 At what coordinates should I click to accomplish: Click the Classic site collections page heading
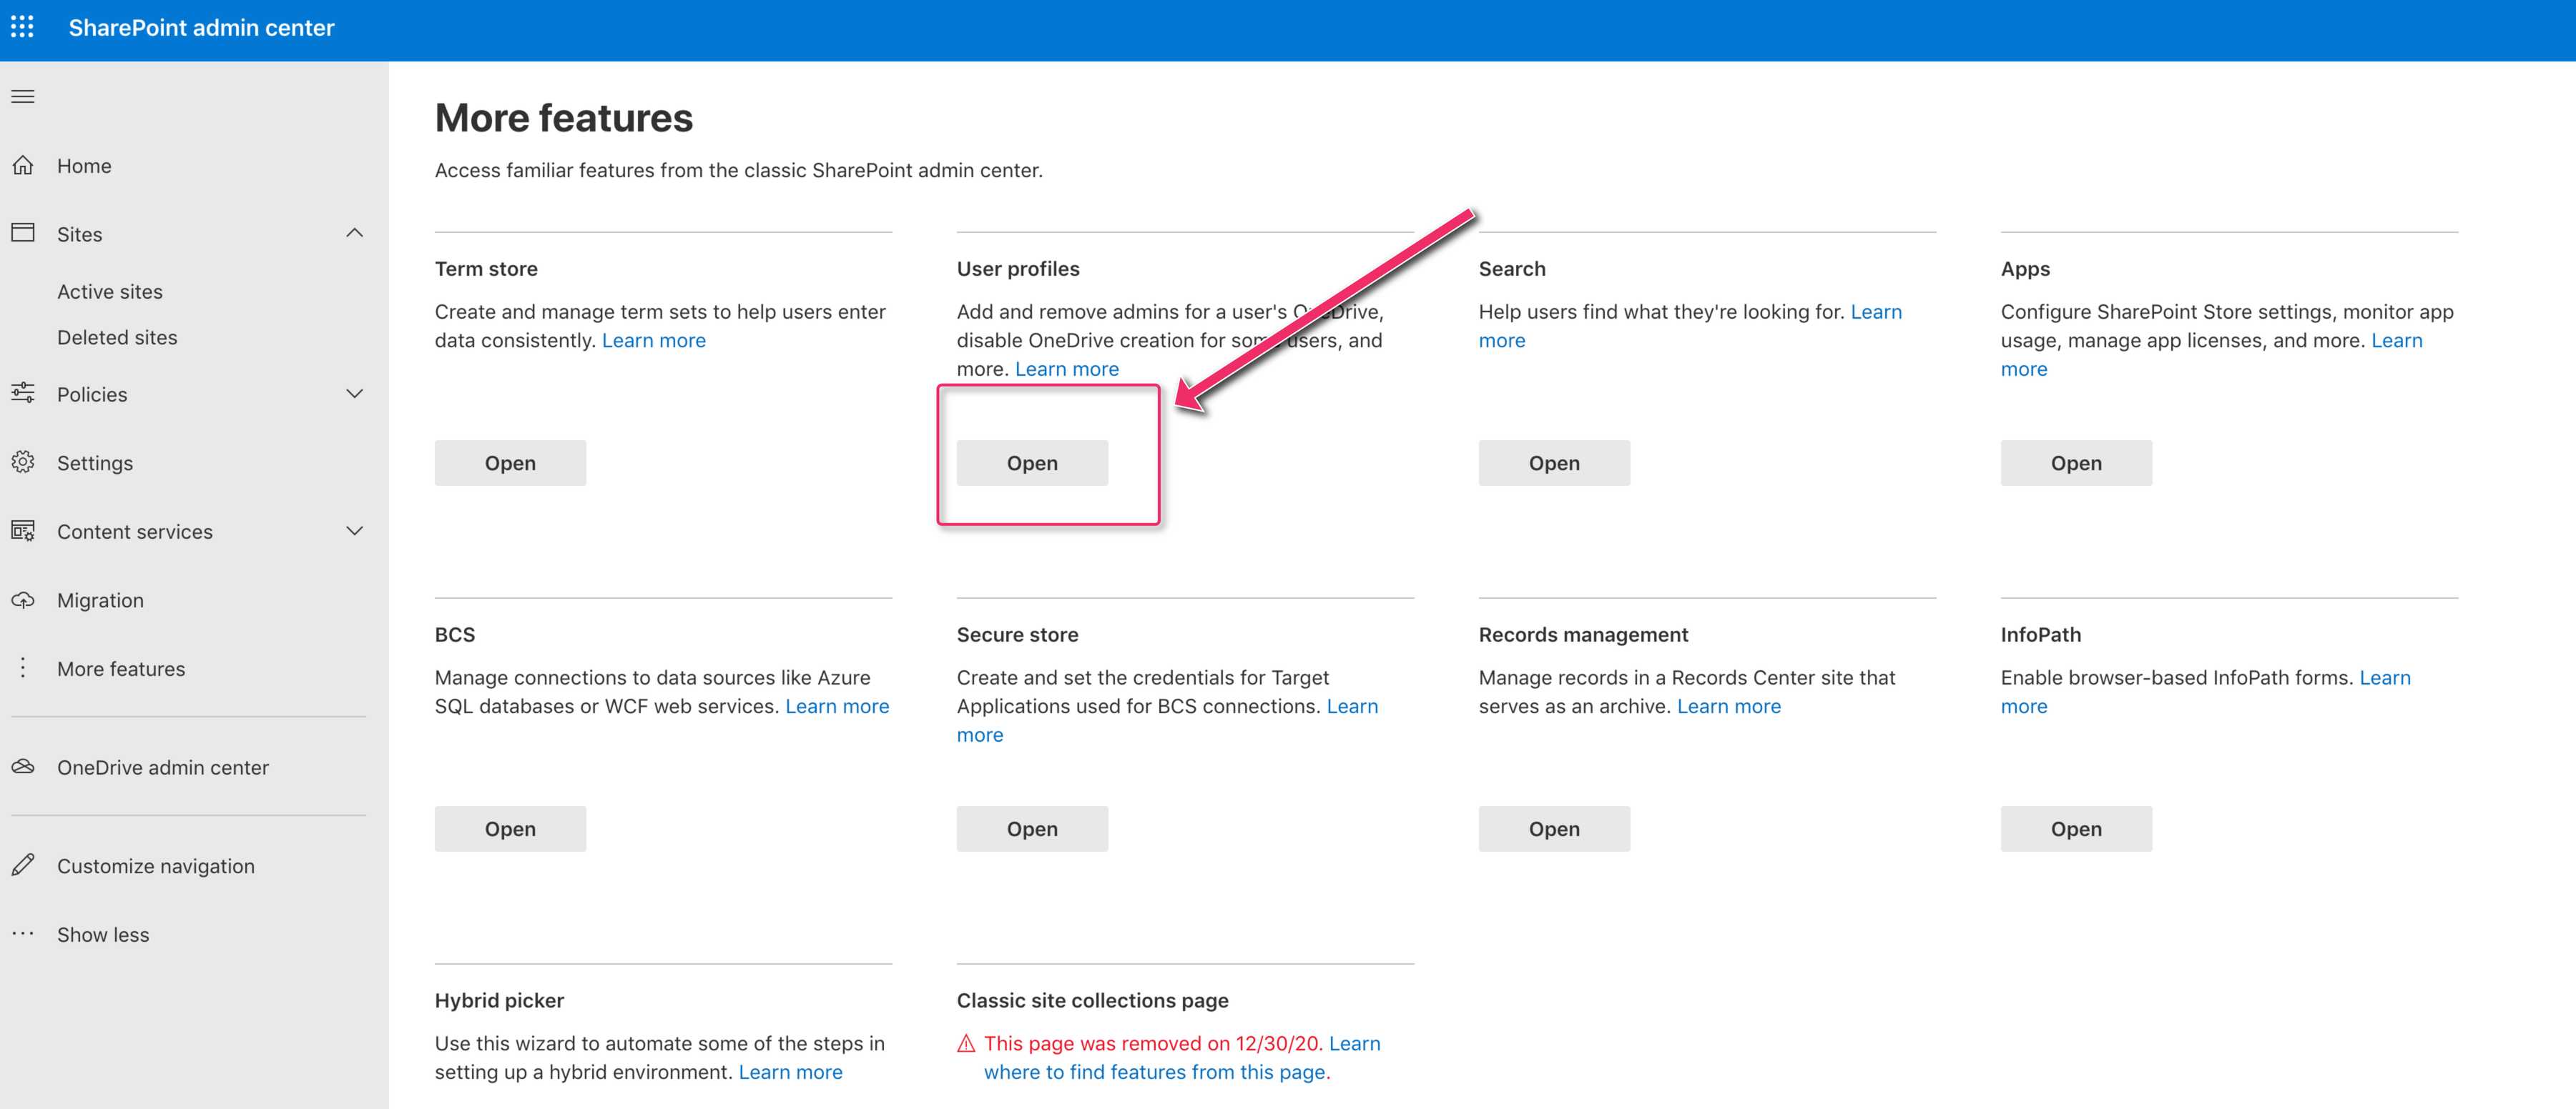coord(1092,1000)
